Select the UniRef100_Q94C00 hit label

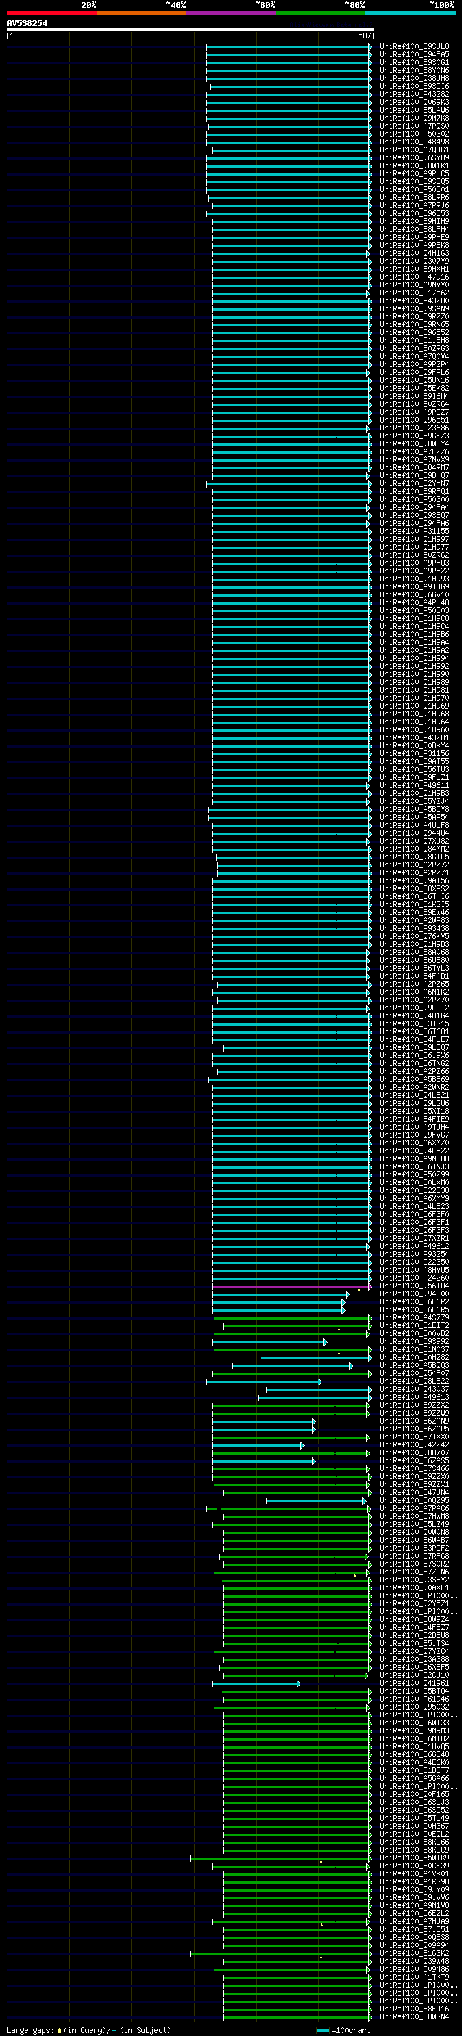coord(414,1294)
